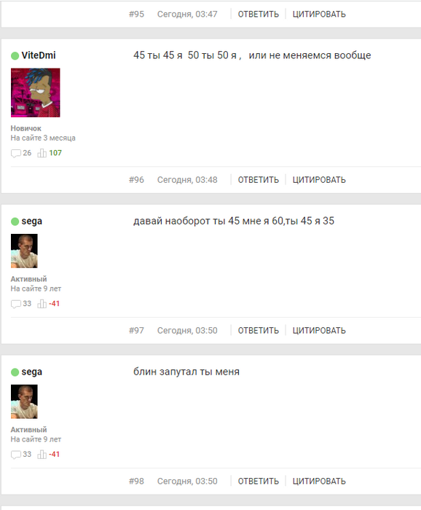Reply to post #95 with ОТВЕТИТЬ
The image size is (421, 510).
[259, 15]
